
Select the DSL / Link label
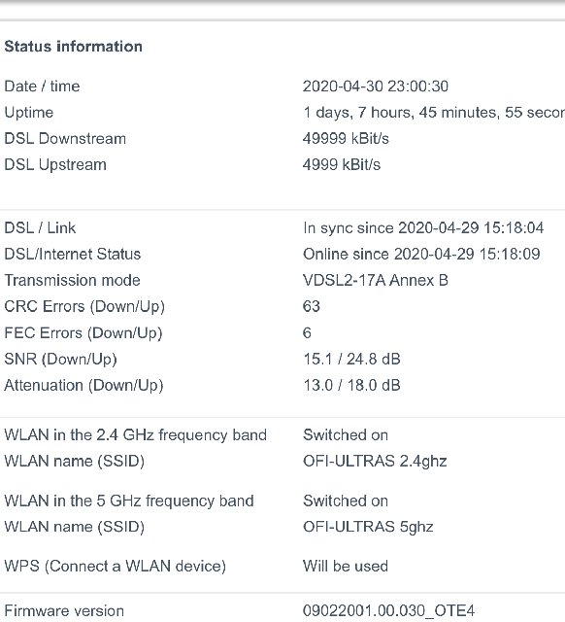click(x=40, y=227)
